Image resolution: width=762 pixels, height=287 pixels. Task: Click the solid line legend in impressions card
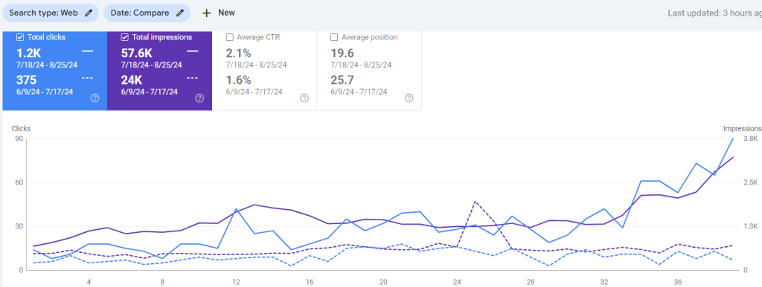(193, 51)
